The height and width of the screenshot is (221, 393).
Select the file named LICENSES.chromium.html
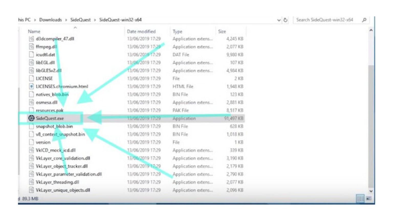pos(62,86)
